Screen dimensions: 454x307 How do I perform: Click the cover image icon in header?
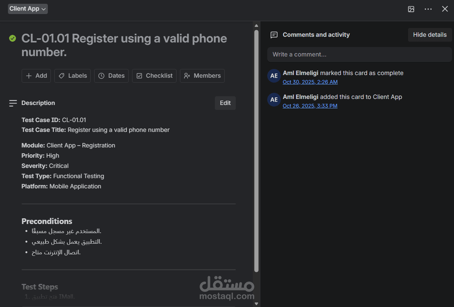[x=411, y=9]
